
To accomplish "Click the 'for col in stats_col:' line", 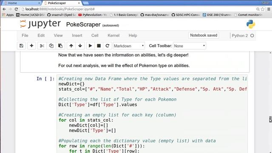I will (86, 120).
